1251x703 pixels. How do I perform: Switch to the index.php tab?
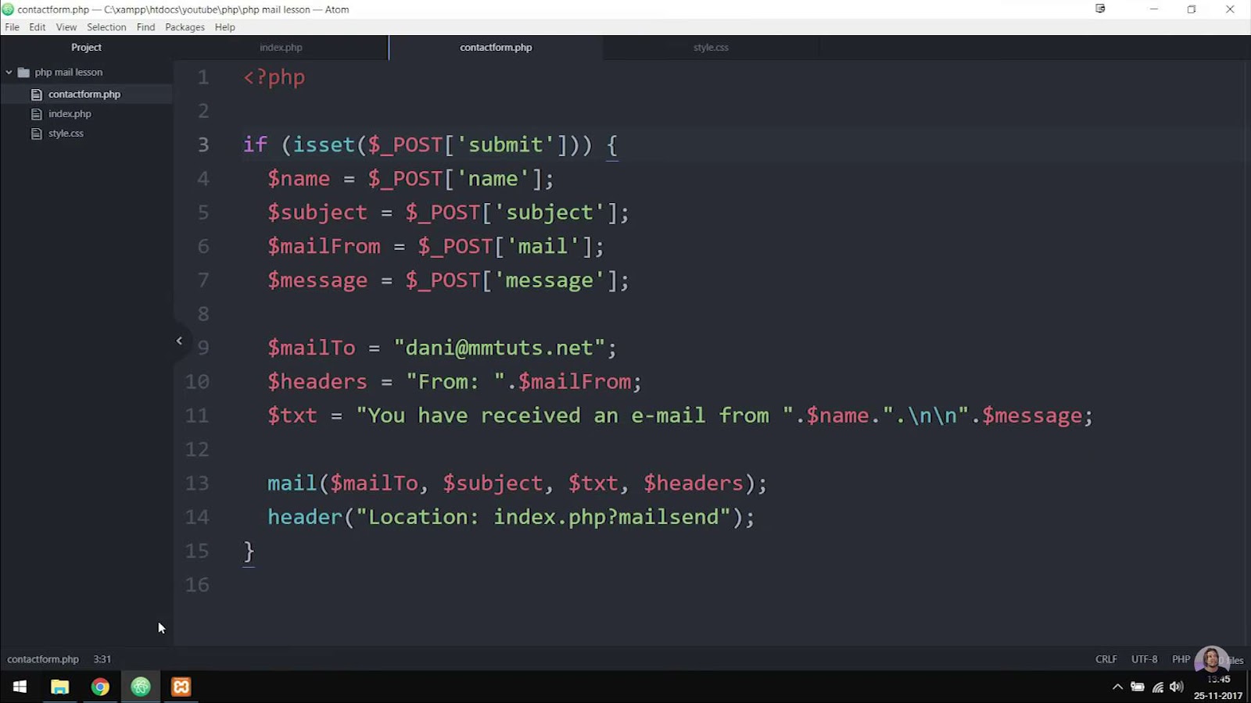pos(281,47)
